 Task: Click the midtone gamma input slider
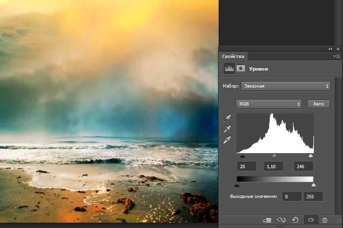pyautogui.click(x=274, y=156)
